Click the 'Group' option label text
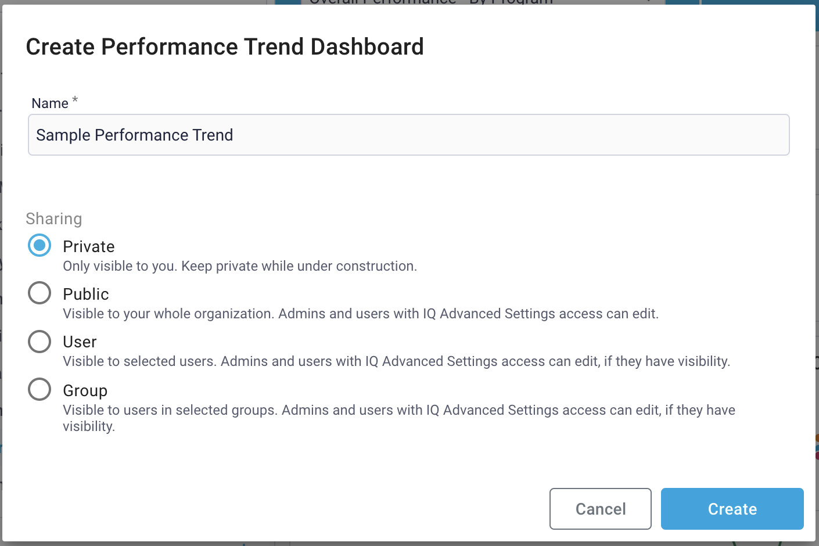Screen dimensions: 819x546 85,391
